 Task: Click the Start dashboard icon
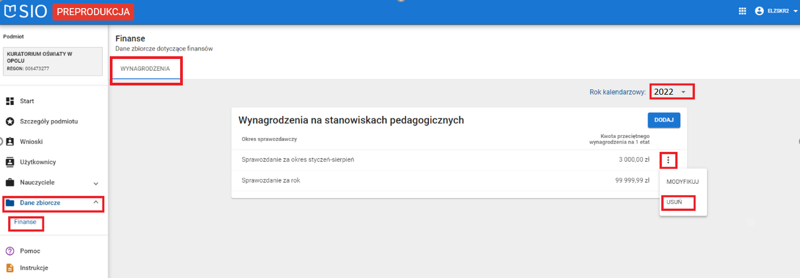(x=10, y=101)
